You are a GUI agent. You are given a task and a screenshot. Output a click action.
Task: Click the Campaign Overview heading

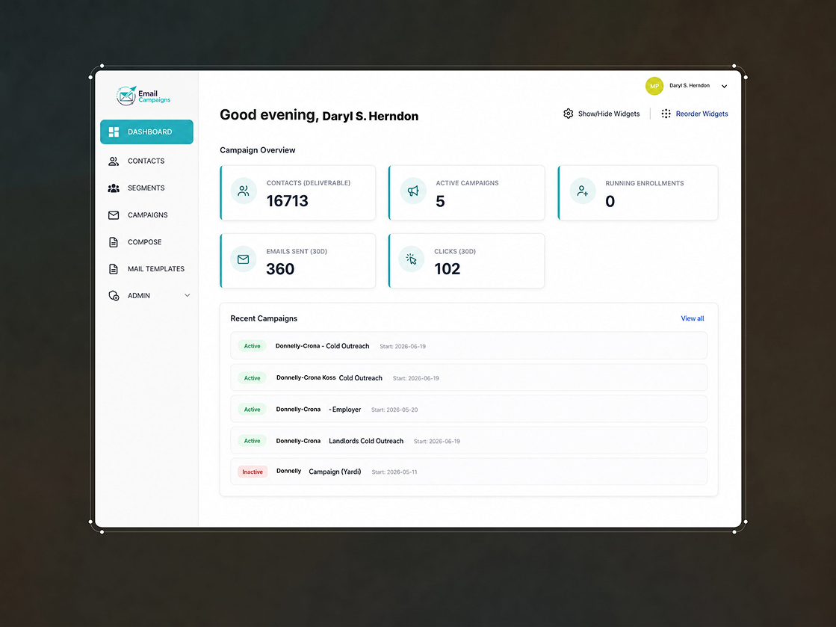tap(258, 150)
